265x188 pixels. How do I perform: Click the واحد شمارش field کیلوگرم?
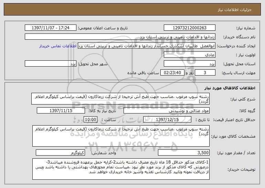(60, 152)
